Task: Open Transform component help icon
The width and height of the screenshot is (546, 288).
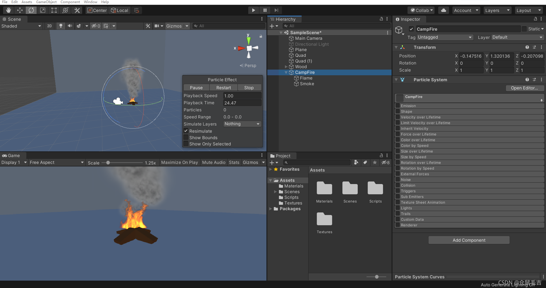Action: click(527, 47)
